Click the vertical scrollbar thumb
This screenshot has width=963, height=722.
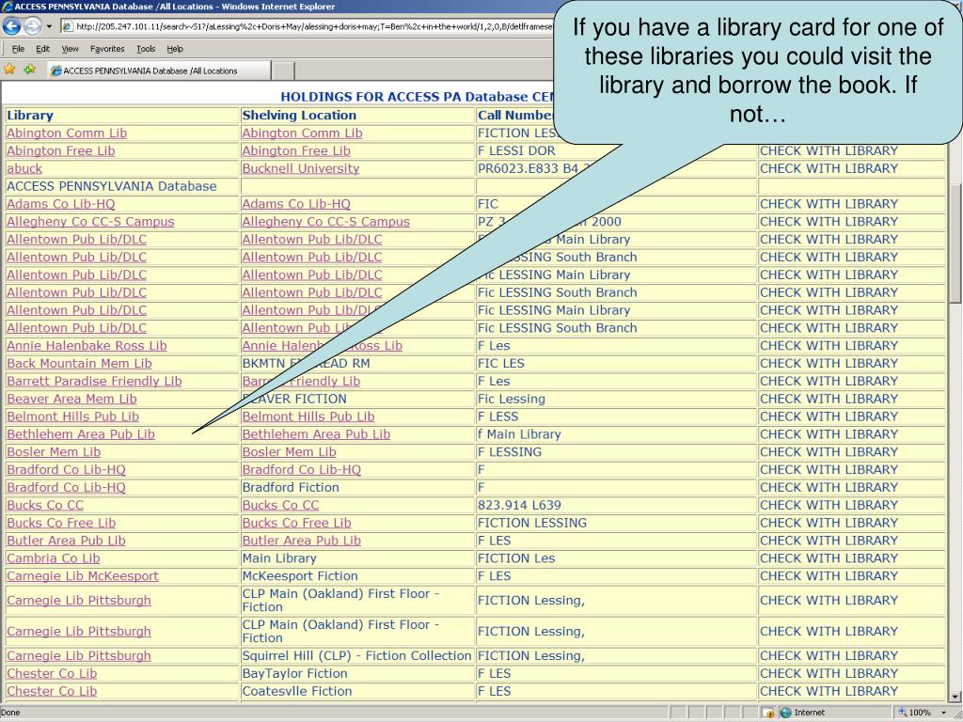pos(955,243)
